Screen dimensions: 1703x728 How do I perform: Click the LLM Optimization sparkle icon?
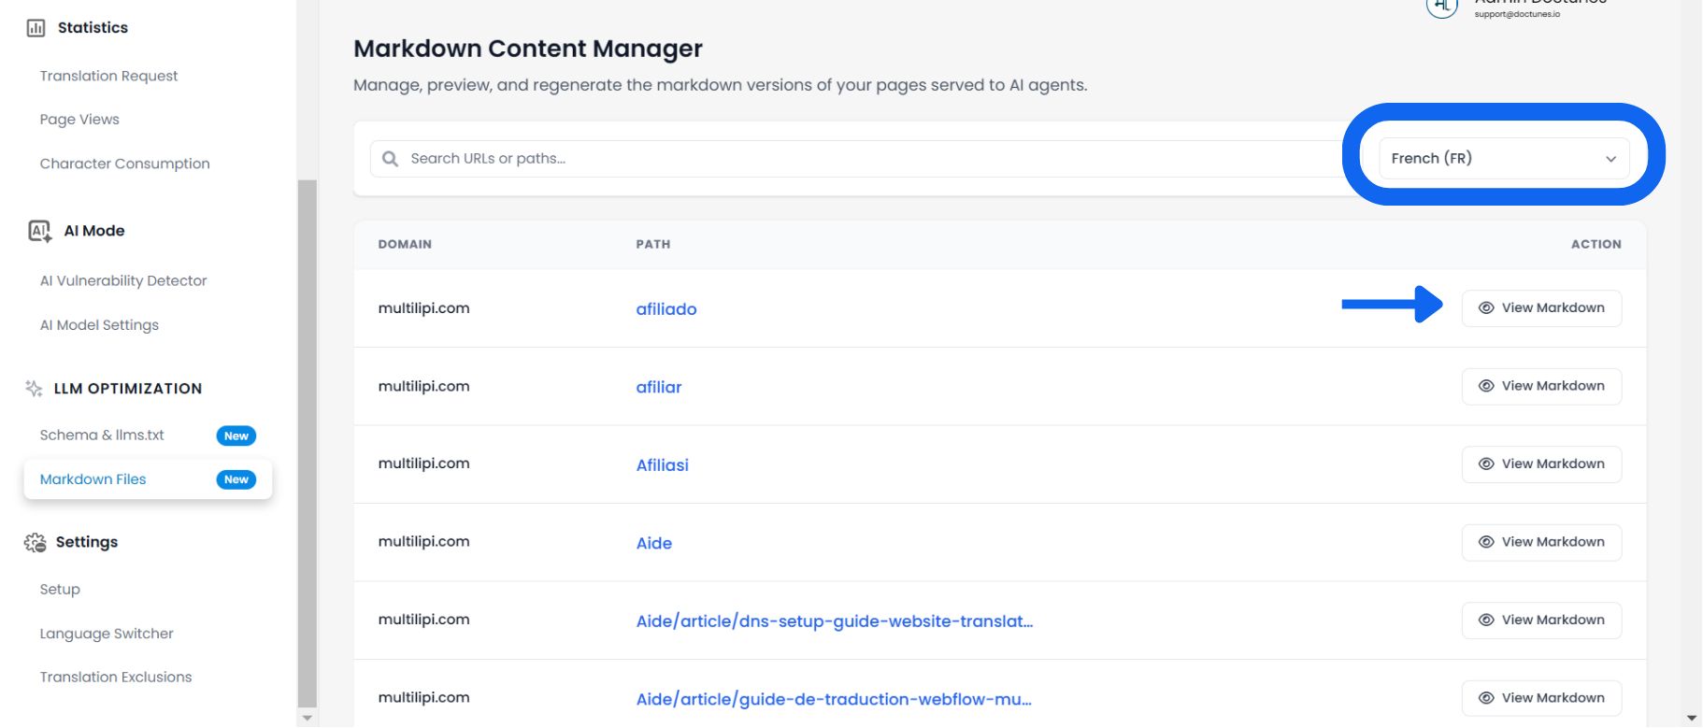coord(34,389)
